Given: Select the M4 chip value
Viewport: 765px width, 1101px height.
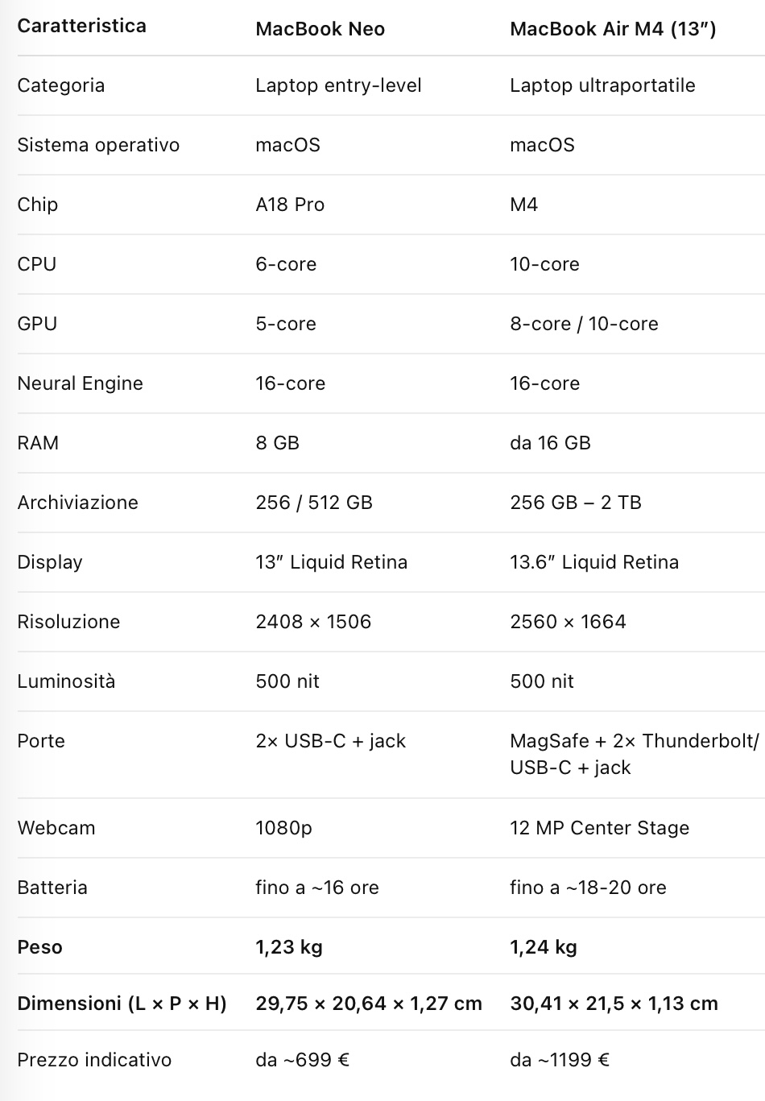Looking at the screenshot, I should 523,205.
